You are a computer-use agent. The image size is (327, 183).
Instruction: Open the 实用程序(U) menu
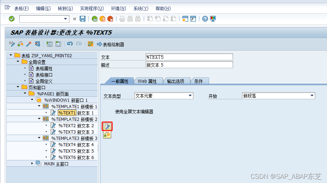[x=92, y=8]
